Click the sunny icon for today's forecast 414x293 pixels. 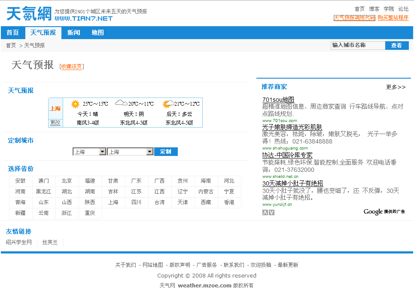[75, 104]
